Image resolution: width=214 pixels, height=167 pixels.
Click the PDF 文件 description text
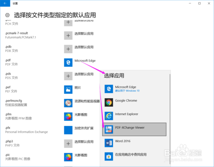point(12,64)
